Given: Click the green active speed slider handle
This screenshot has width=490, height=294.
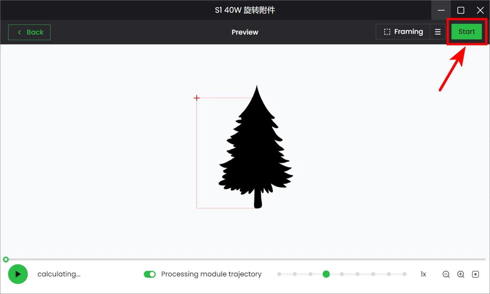Looking at the screenshot, I should coord(326,274).
